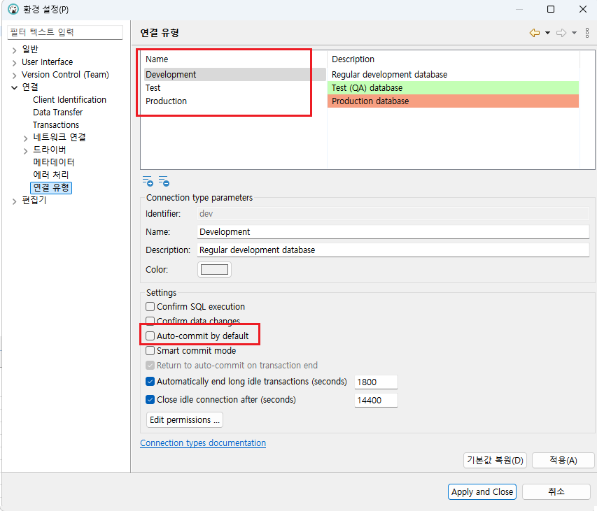Click the DBeaver app icon in title bar
The width and height of the screenshot is (597, 511).
(13, 9)
